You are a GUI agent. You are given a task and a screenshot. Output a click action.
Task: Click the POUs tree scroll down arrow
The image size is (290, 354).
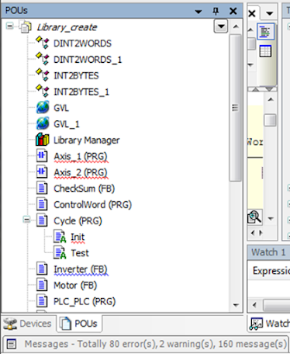[236, 305]
